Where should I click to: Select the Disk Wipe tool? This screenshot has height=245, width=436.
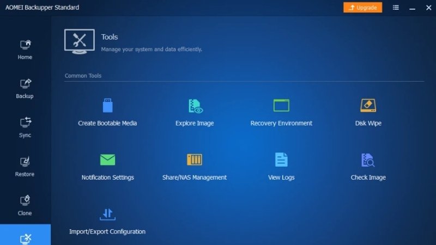click(368, 112)
